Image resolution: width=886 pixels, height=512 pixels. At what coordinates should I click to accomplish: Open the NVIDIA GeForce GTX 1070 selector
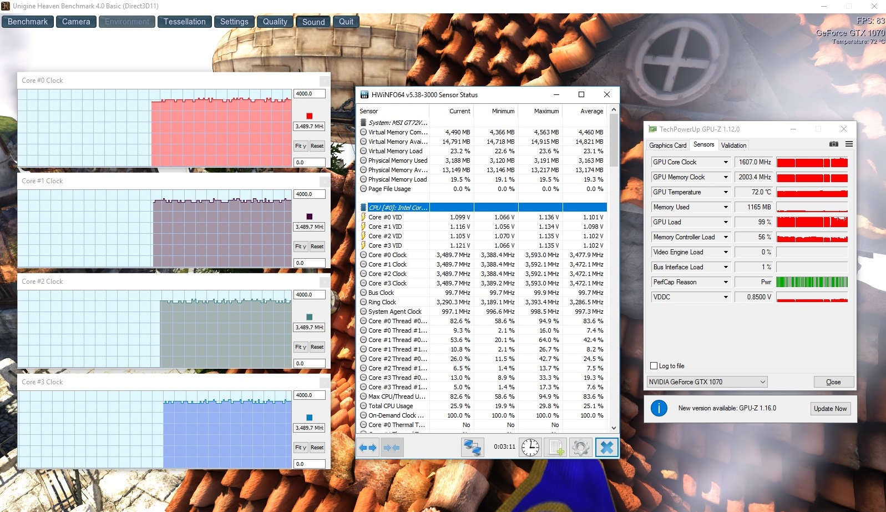tap(707, 382)
